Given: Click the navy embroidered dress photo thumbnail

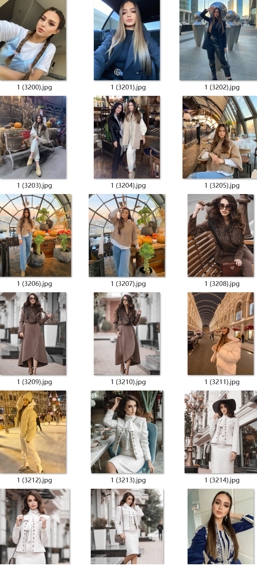Looking at the screenshot, I should [220, 527].
